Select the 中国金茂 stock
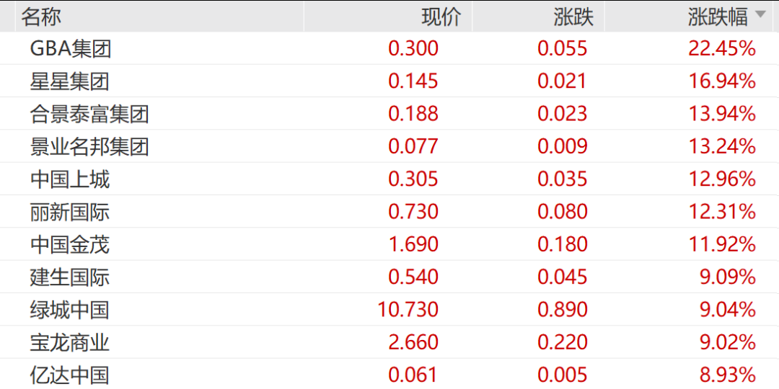 69,244
